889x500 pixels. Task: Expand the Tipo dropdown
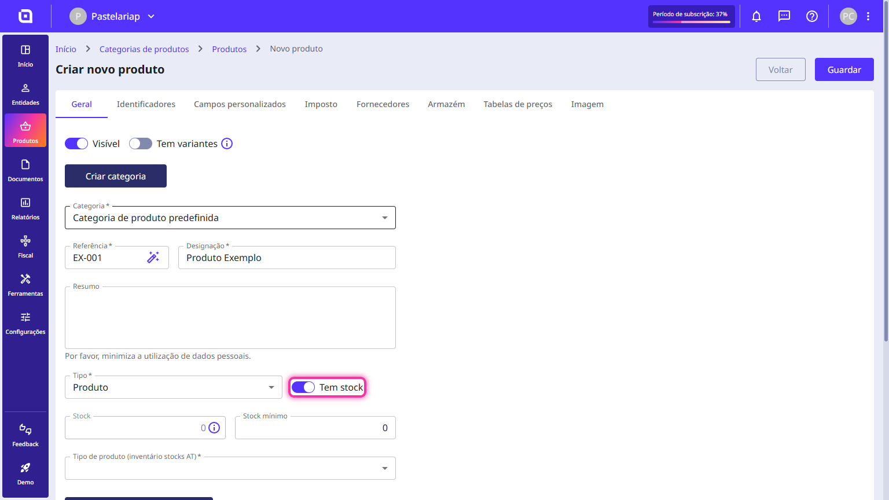[174, 387]
